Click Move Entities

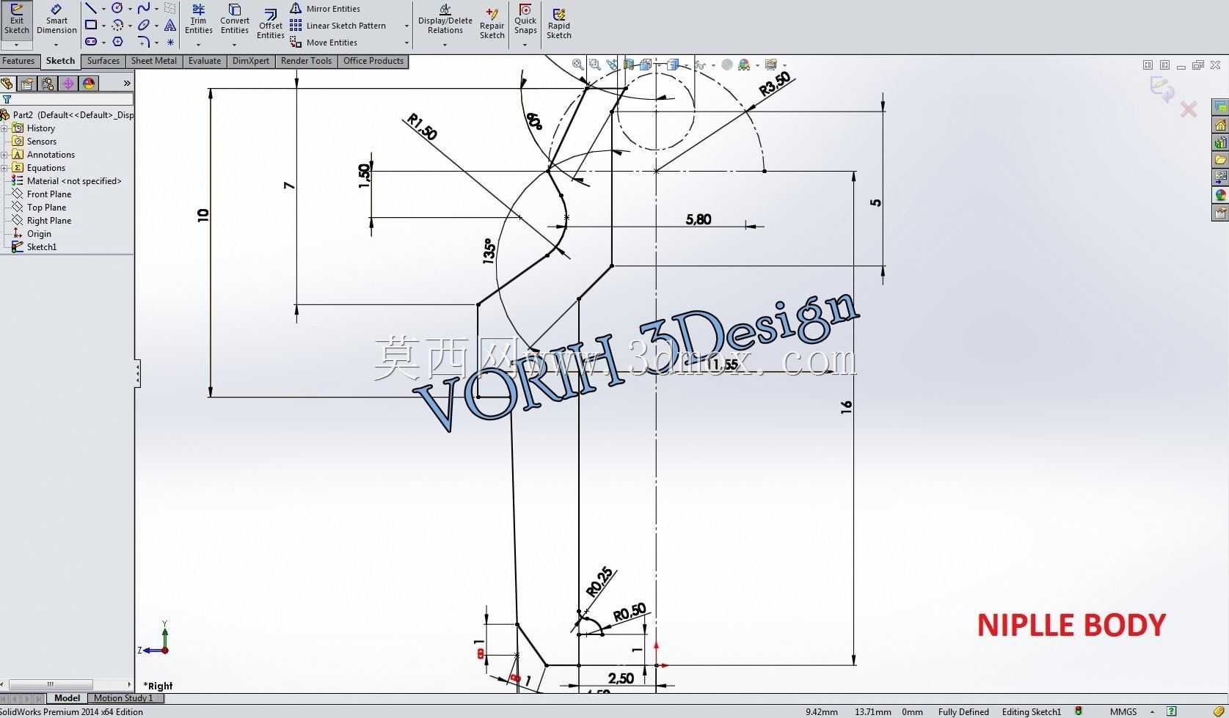(x=324, y=43)
